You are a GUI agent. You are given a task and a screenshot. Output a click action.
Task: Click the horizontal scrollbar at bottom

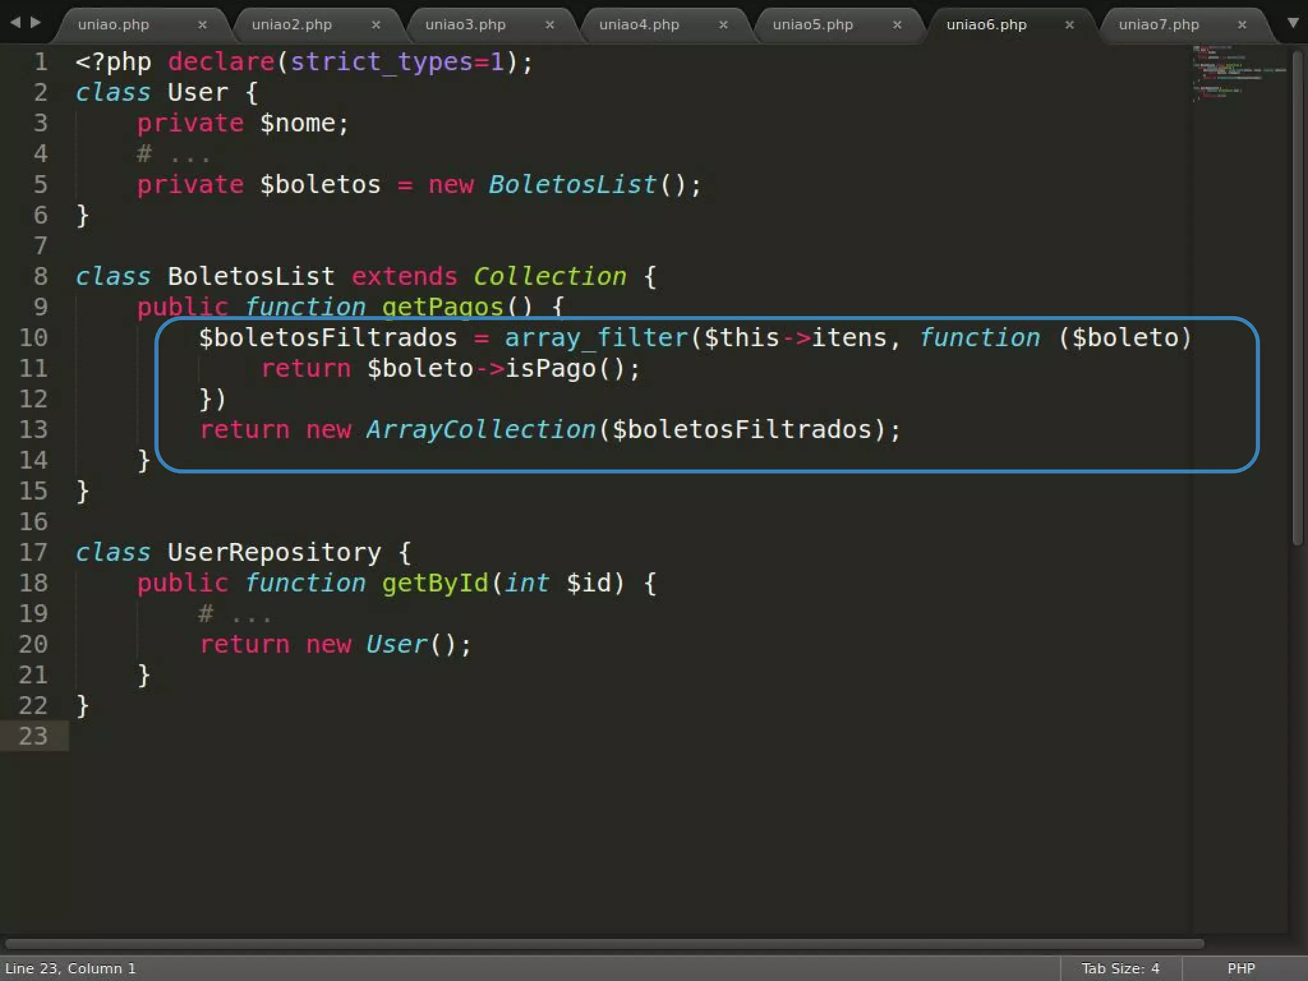pos(604,943)
